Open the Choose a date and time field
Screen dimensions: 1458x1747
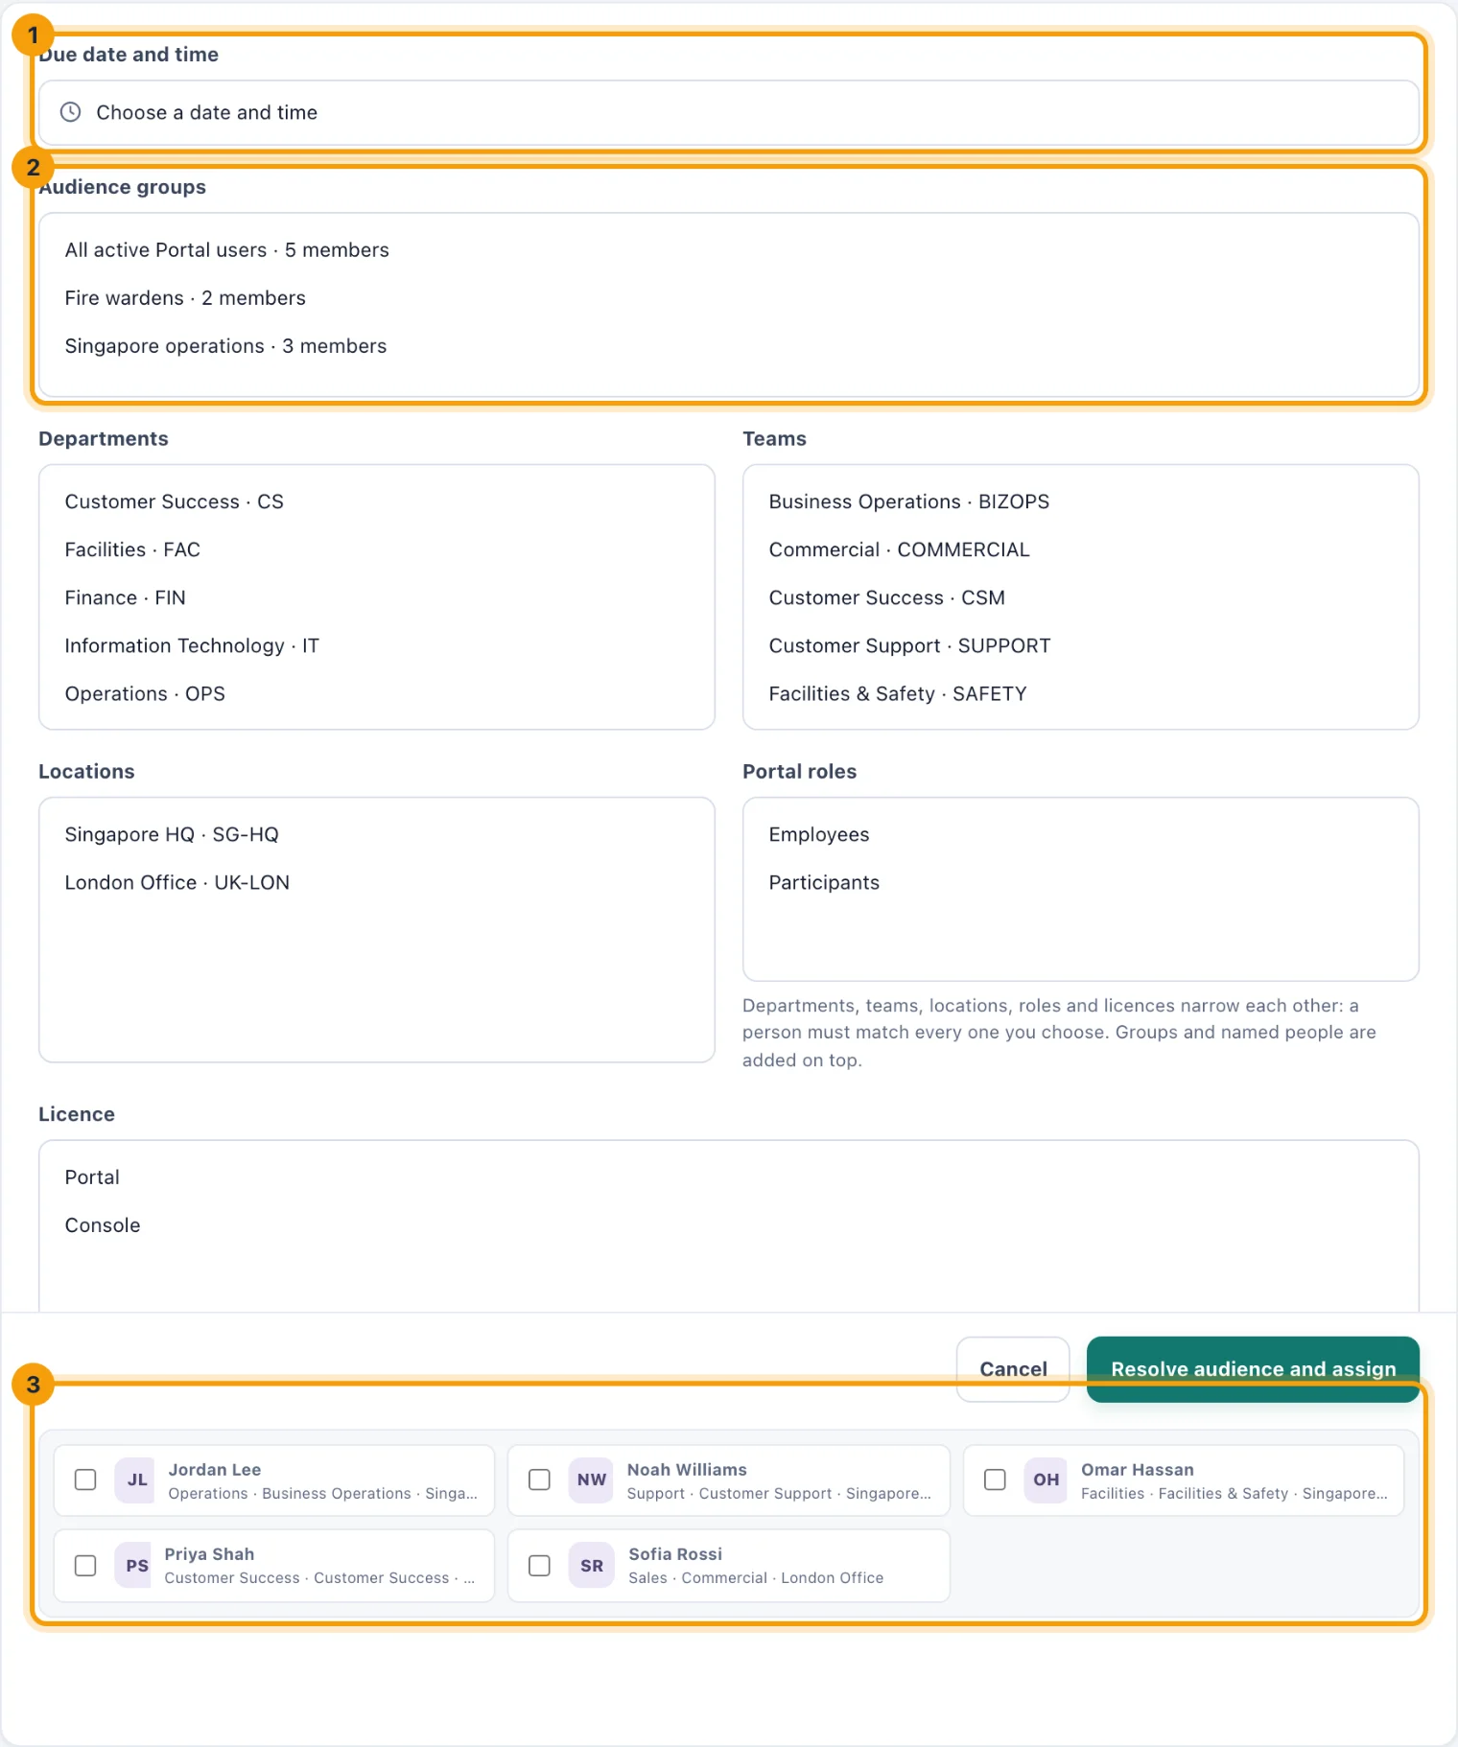[728, 113]
